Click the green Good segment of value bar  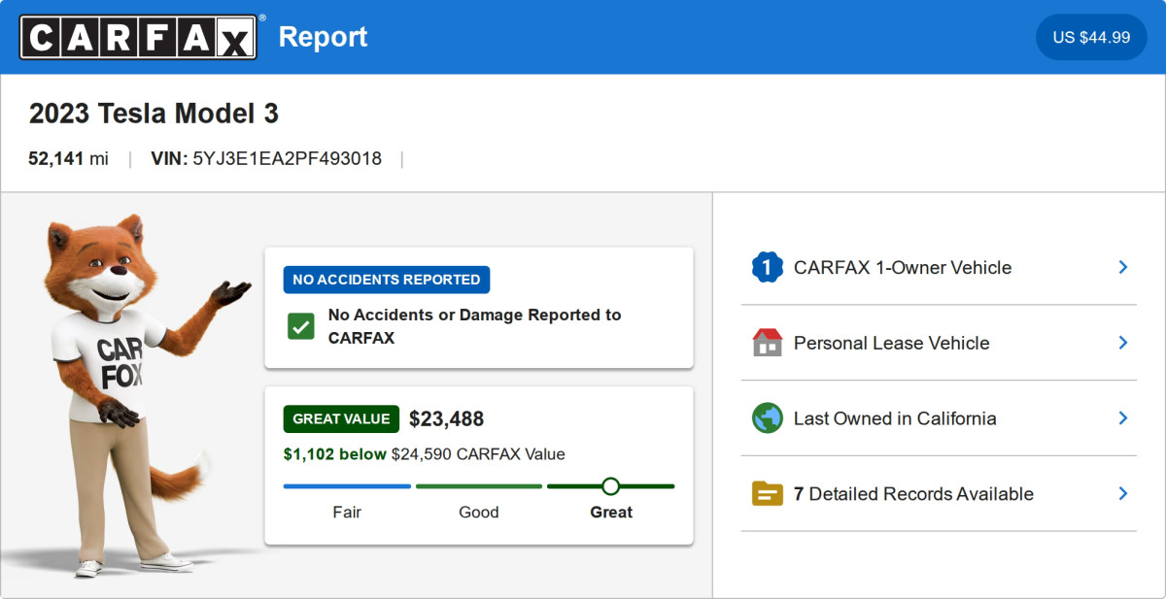click(x=479, y=486)
